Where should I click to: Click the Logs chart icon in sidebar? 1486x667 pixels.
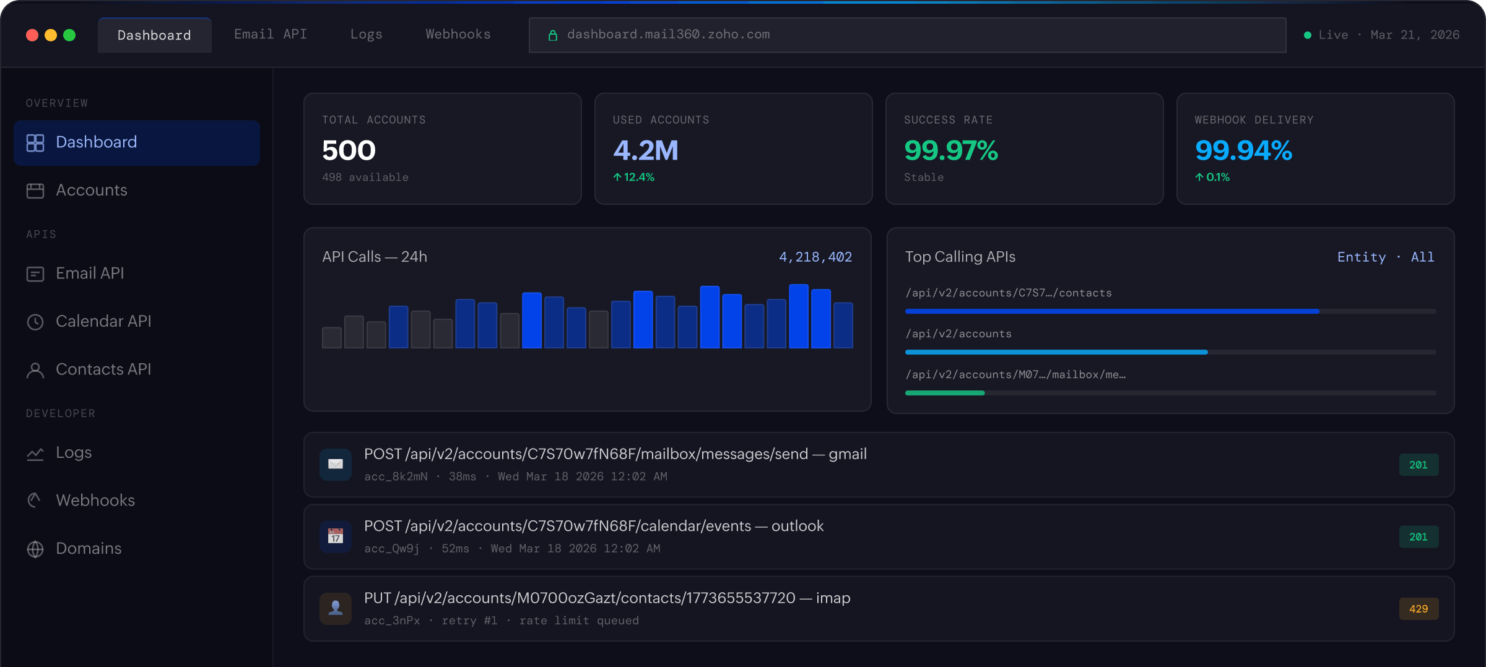[35, 454]
